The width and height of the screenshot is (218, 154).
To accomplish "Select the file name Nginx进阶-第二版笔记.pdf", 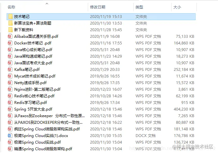I will coord(37,89).
